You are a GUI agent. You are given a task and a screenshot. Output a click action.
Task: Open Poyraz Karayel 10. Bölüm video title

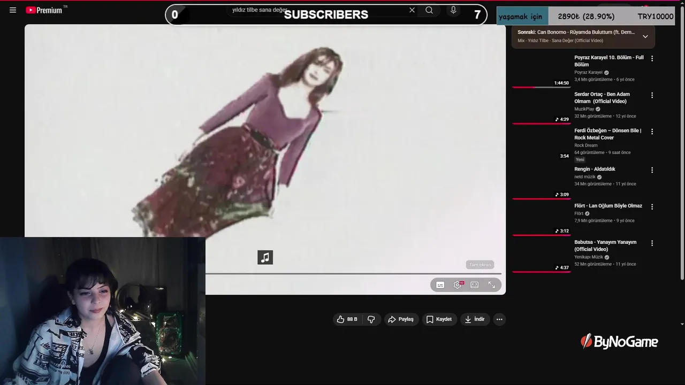tap(609, 61)
